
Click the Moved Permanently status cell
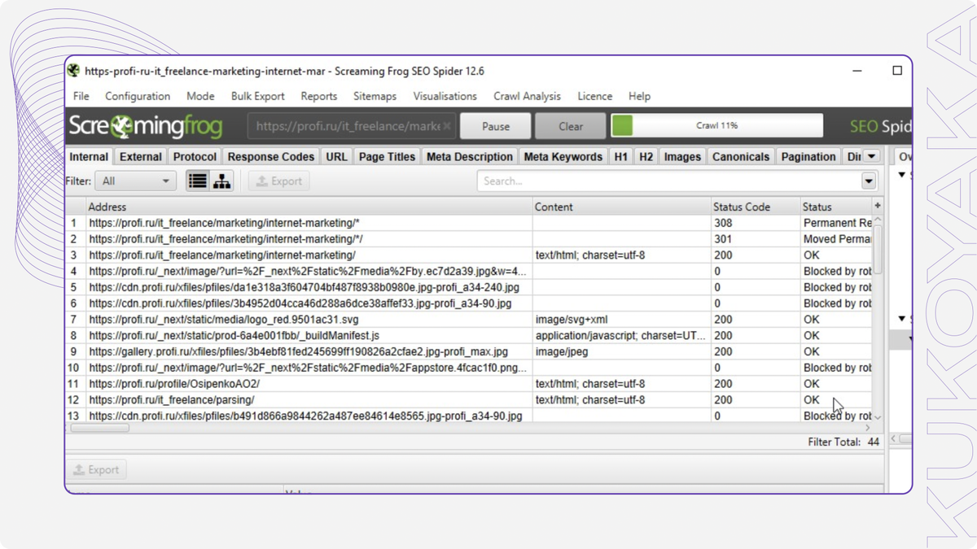pyautogui.click(x=836, y=239)
